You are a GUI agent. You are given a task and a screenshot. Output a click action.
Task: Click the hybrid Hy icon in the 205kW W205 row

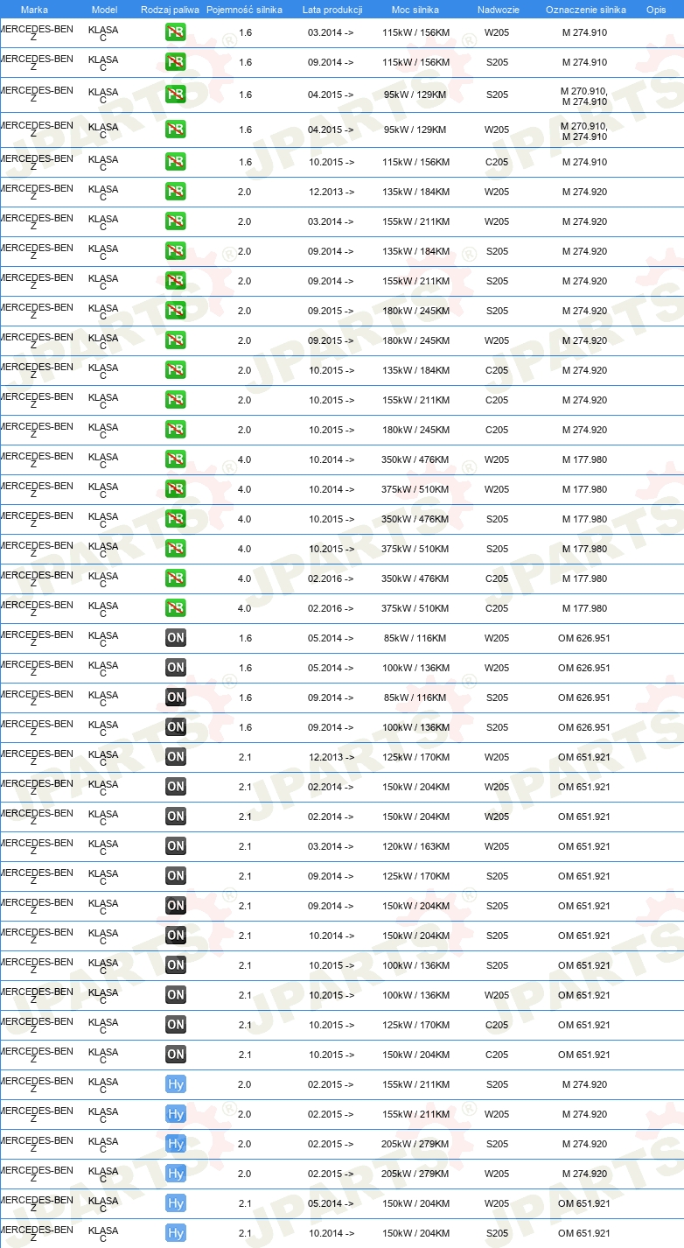176,1174
